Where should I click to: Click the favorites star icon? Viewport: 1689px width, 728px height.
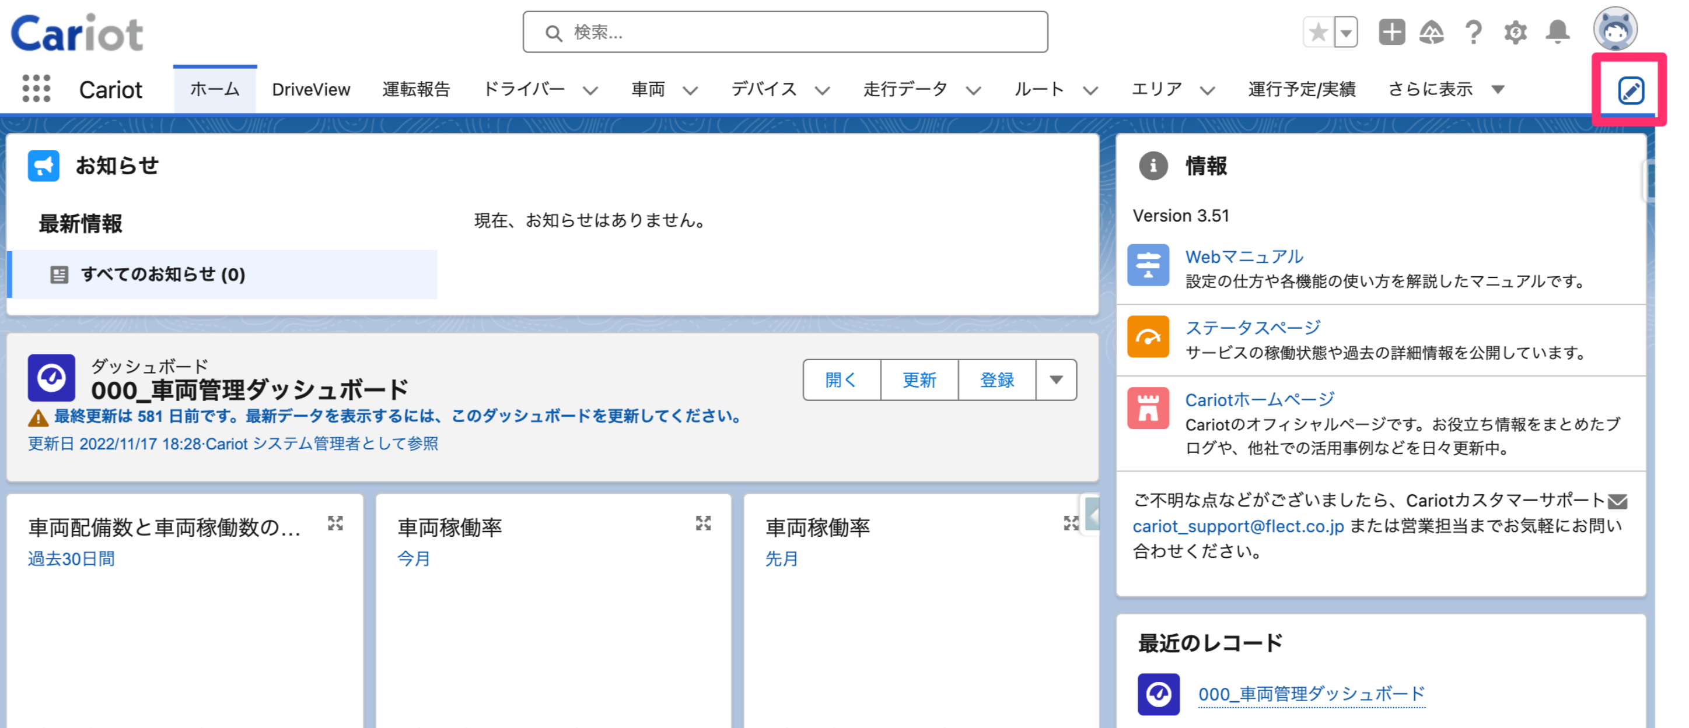[1318, 32]
